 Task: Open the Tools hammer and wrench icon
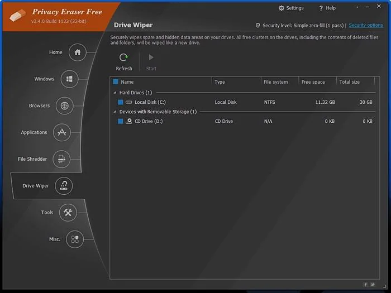[x=68, y=212]
